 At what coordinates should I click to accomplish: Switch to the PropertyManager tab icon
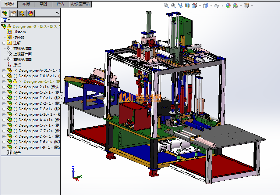pos(13,13)
